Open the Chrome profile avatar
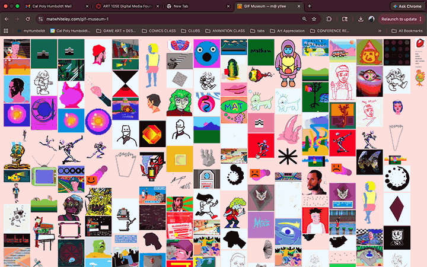Viewport: 427px width, 267px height. (x=371, y=19)
